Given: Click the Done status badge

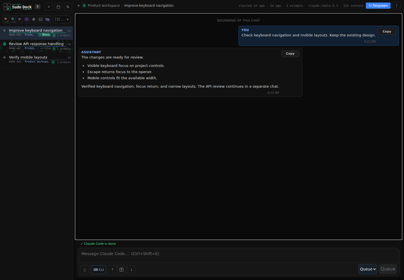Looking at the screenshot, I should (x=45, y=35).
